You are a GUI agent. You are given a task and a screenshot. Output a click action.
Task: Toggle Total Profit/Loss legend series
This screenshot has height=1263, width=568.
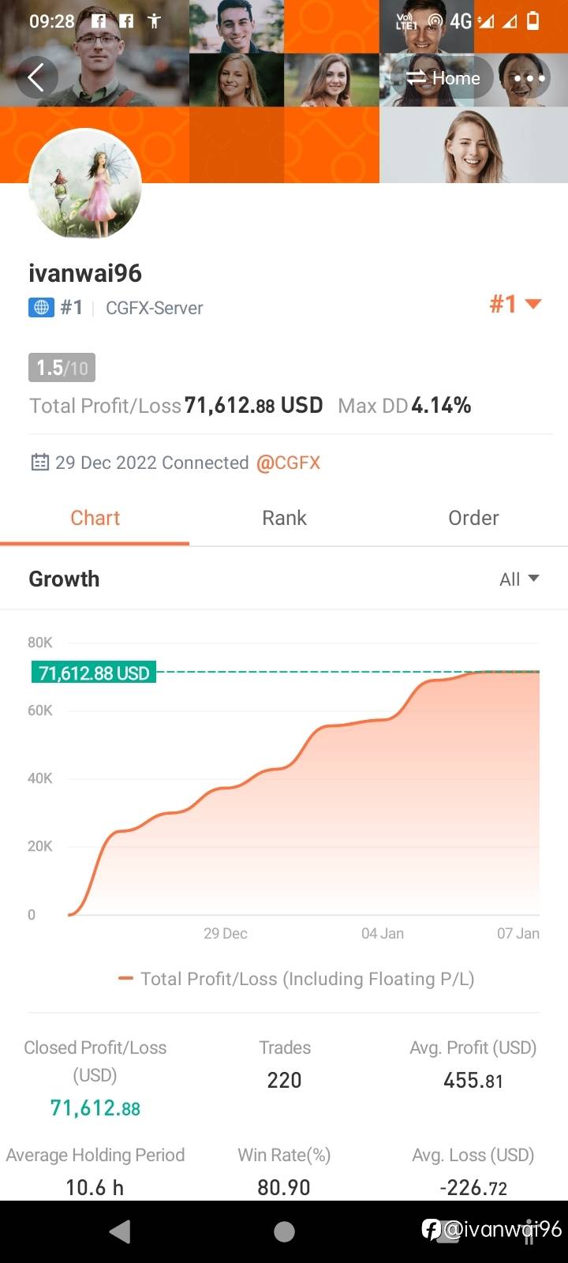[x=296, y=979]
